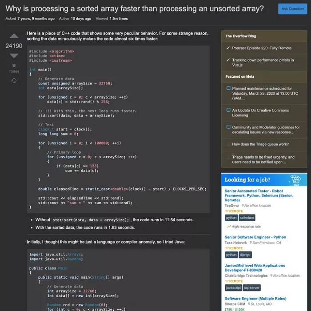Click the robot mascot in the jobs banner
This screenshot has width=311, height=311.
coord(295,180)
